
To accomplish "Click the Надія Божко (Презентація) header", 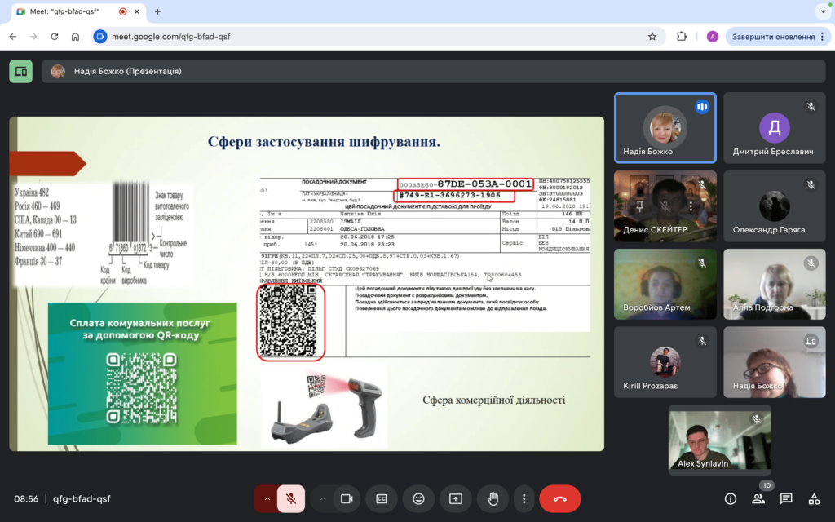I will click(x=434, y=72).
